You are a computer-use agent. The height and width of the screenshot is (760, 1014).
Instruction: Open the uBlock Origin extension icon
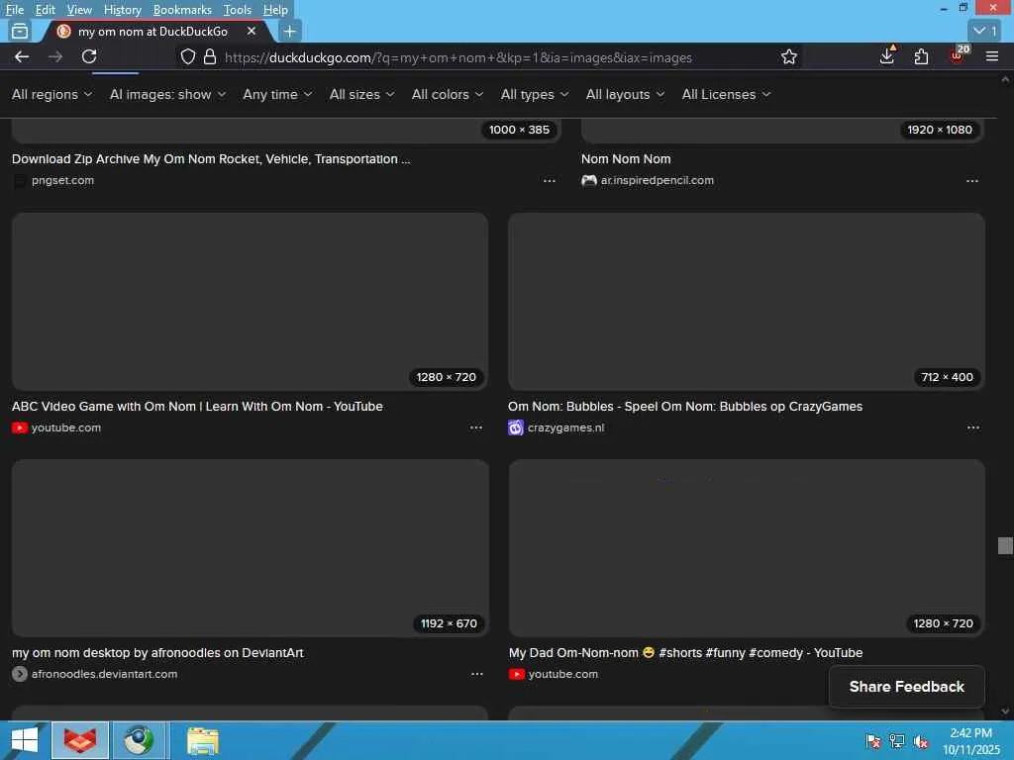point(958,55)
